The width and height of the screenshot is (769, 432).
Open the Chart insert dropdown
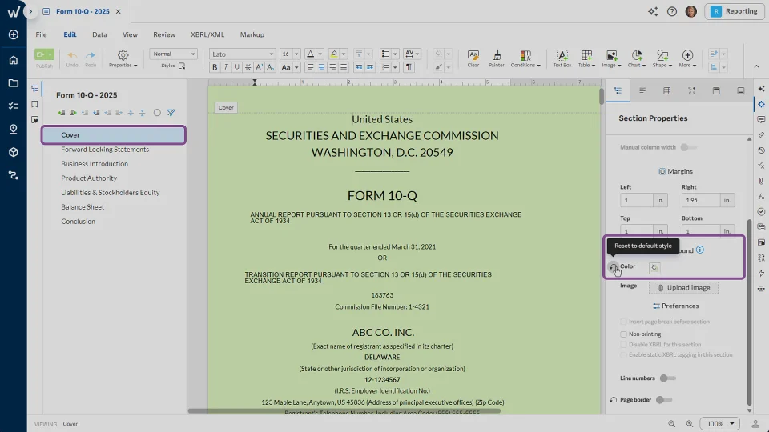(x=637, y=58)
